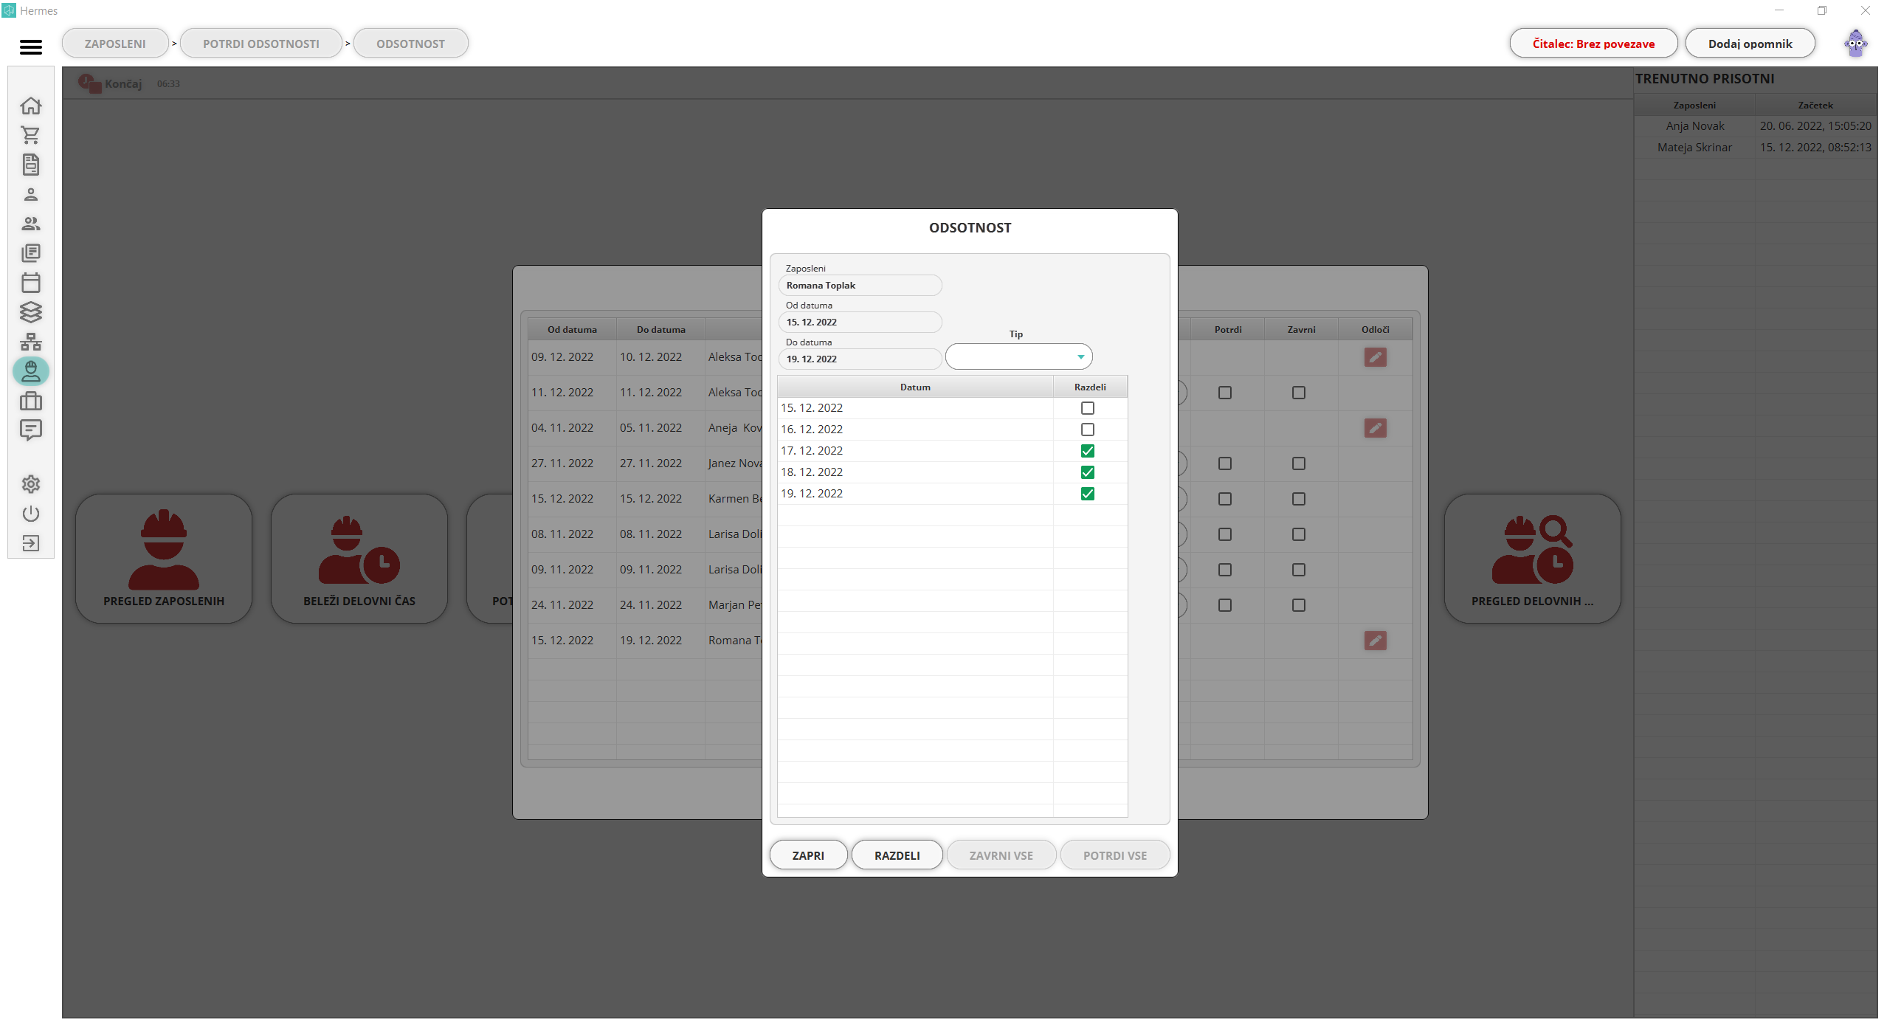Open the hamburger main menu
The height and width of the screenshot is (1031, 1887).
tap(31, 46)
